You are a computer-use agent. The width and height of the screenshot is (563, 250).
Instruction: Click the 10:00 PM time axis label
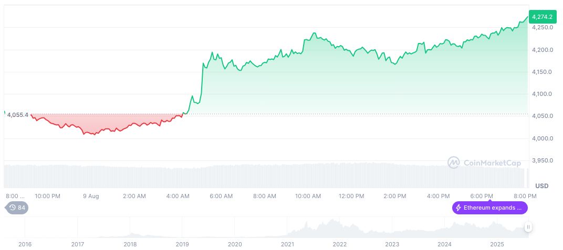(47, 196)
